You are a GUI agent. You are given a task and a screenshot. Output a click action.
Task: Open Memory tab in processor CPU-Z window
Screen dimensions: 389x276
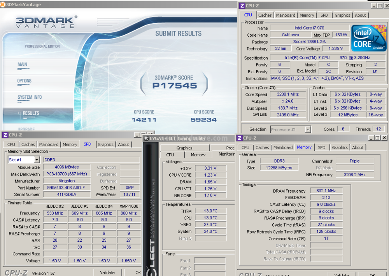(x=307, y=15)
